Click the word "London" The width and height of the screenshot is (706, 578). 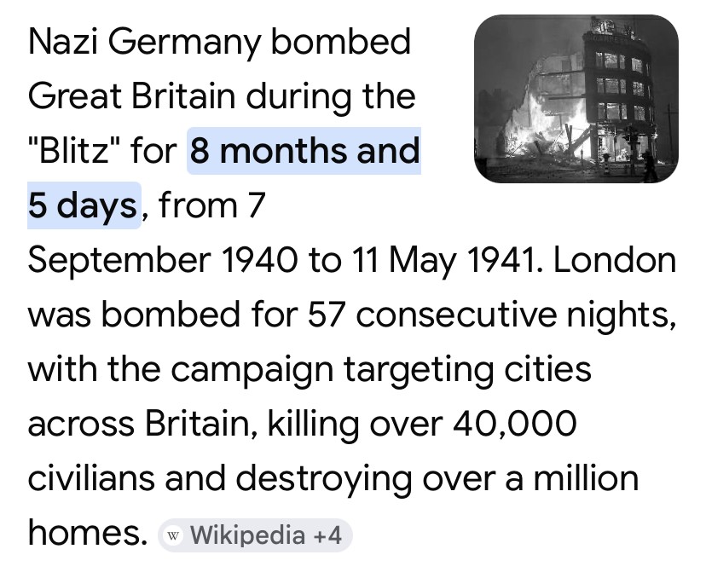point(615,260)
